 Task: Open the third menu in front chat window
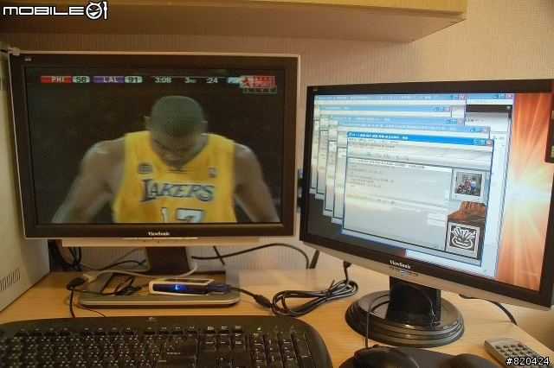pyautogui.click(x=371, y=141)
